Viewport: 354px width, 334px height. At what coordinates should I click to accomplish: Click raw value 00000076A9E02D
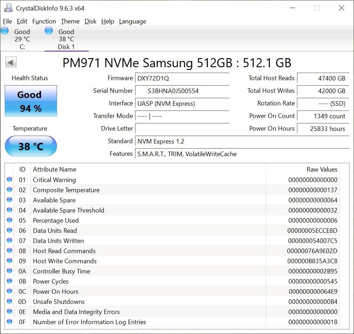point(312,251)
